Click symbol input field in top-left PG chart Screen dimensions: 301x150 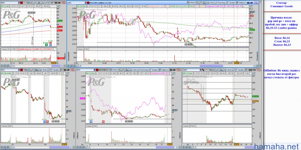pyautogui.click(x=10, y=3)
